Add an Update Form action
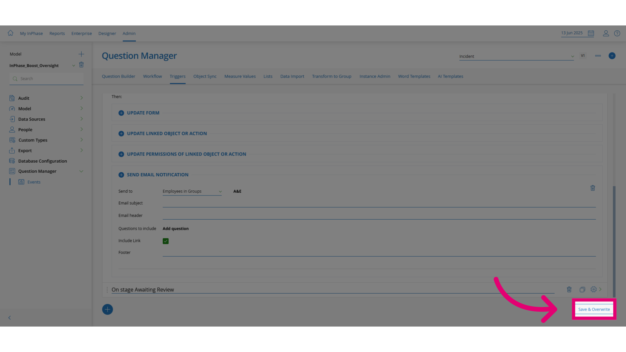Image resolution: width=626 pixels, height=352 pixels. point(121,113)
